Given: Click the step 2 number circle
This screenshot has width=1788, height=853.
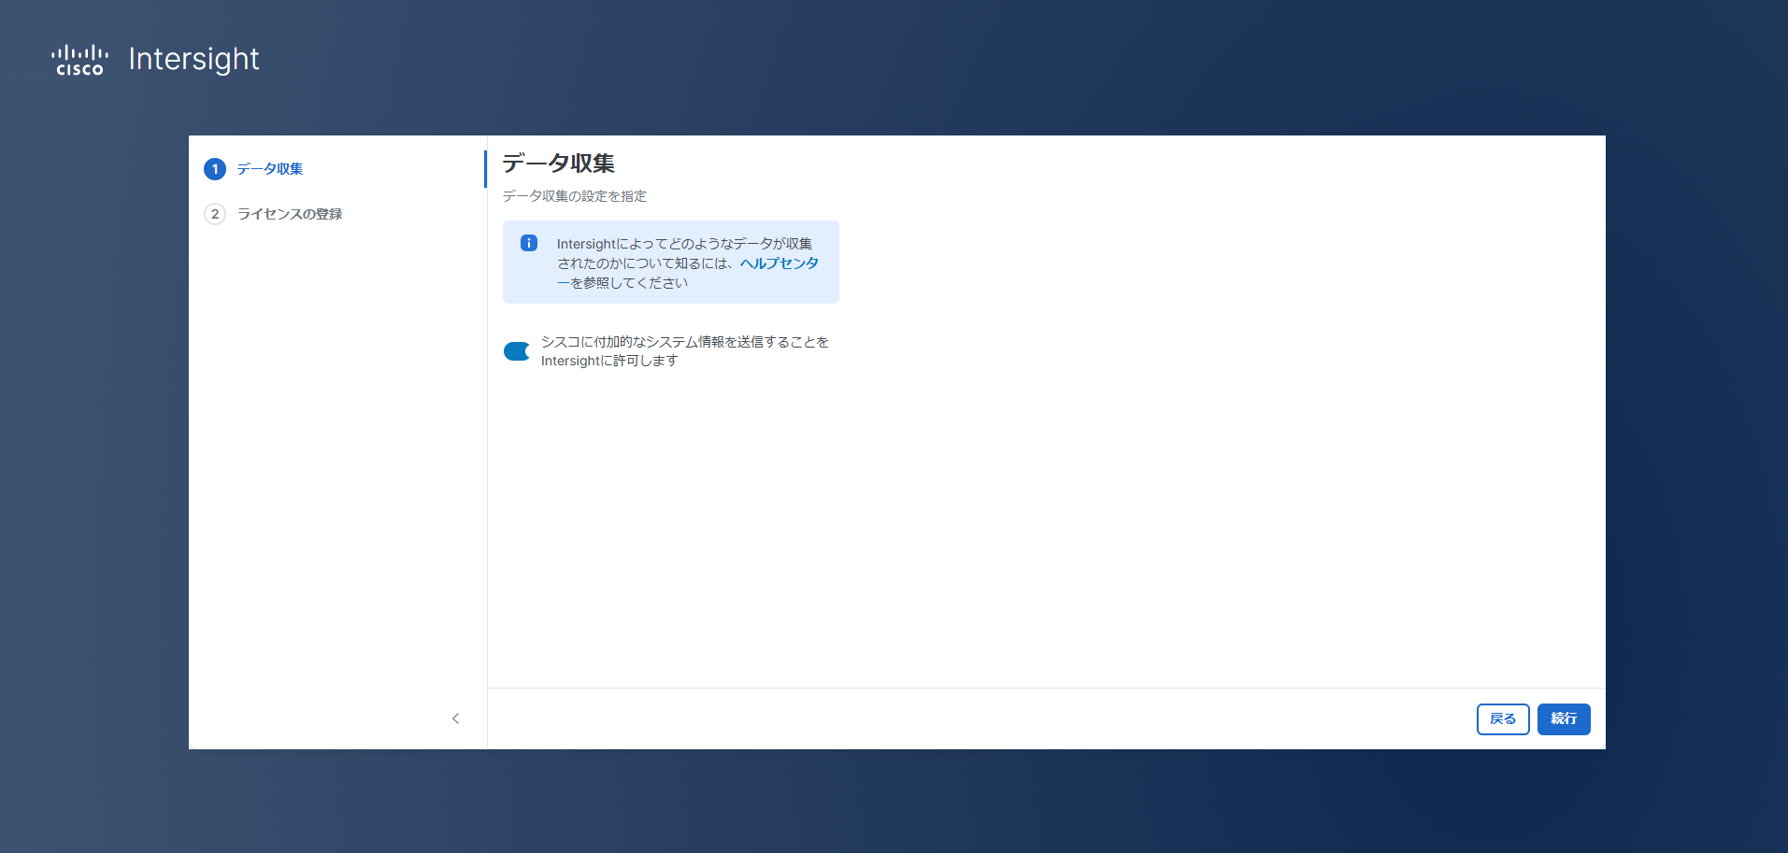Looking at the screenshot, I should pos(215,214).
